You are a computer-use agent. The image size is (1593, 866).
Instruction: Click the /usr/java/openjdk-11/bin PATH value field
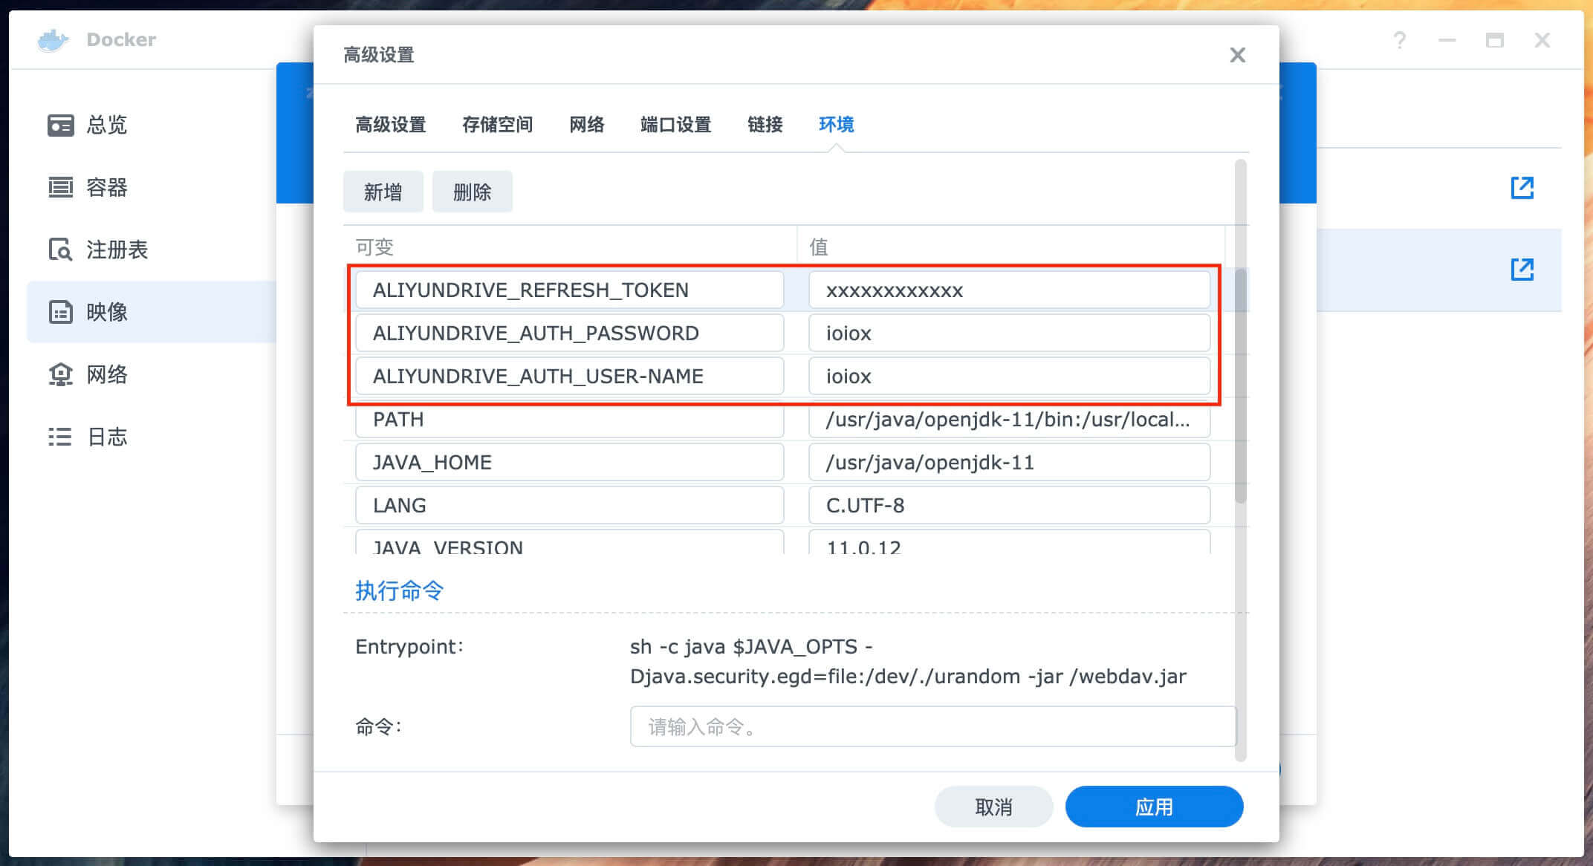tap(1010, 420)
